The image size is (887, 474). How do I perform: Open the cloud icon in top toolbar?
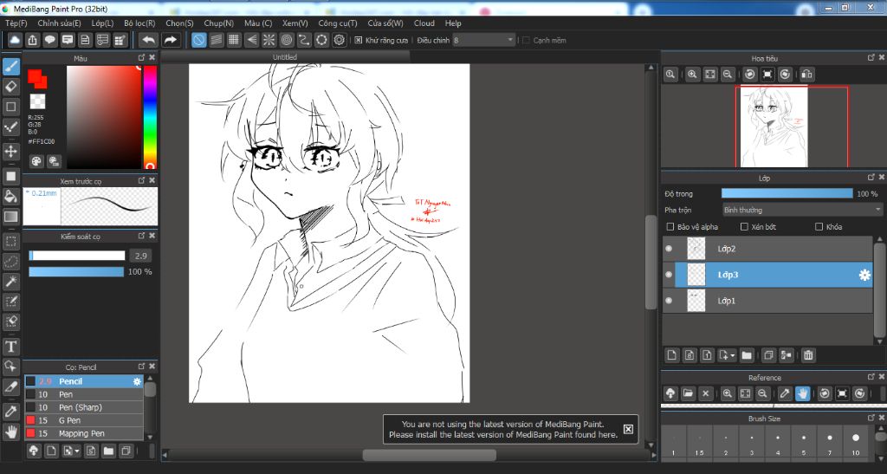click(15, 40)
